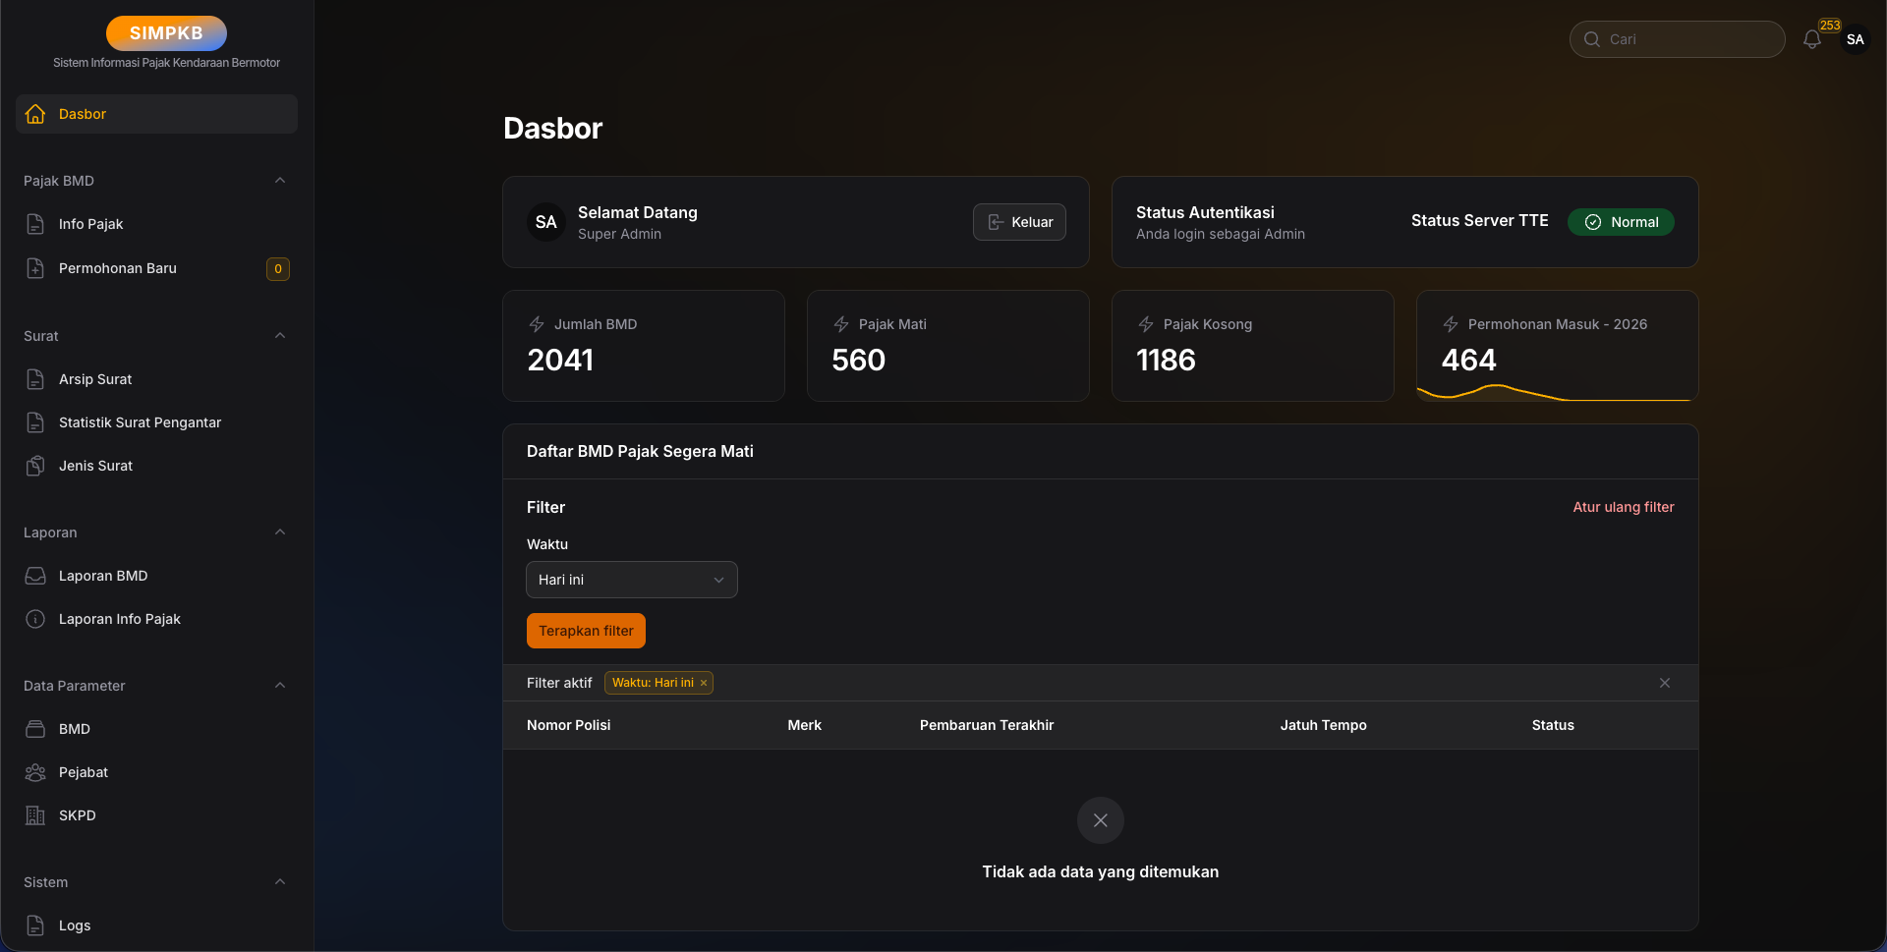Open Pejabat menu item
Viewport: 1887px width, 952px height.
click(156, 772)
